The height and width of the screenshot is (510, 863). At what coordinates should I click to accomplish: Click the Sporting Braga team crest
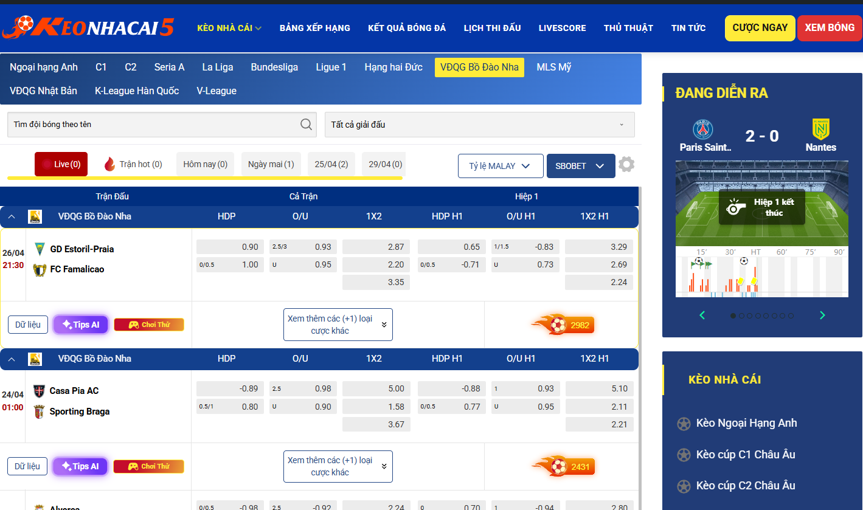coord(40,412)
